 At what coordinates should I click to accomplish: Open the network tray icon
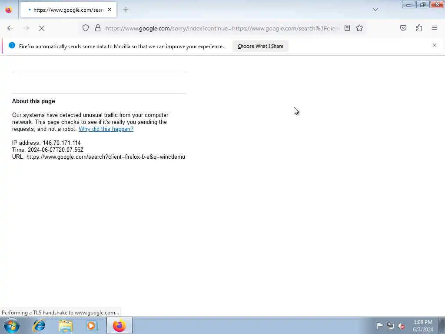pyautogui.click(x=391, y=326)
